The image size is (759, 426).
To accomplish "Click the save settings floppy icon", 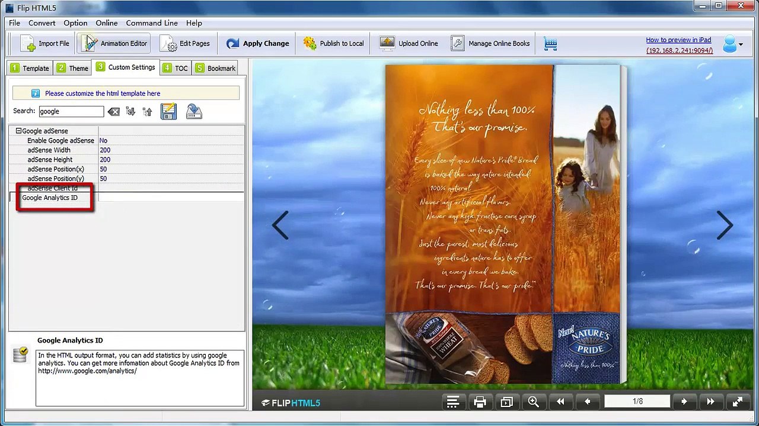I will tap(168, 111).
